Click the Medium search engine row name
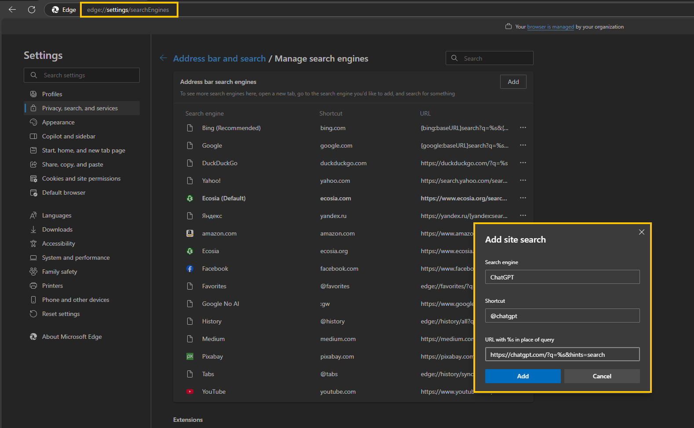 tap(214, 339)
